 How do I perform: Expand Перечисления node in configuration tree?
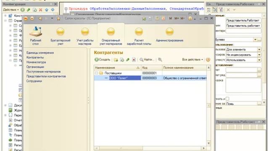(x=5, y=115)
